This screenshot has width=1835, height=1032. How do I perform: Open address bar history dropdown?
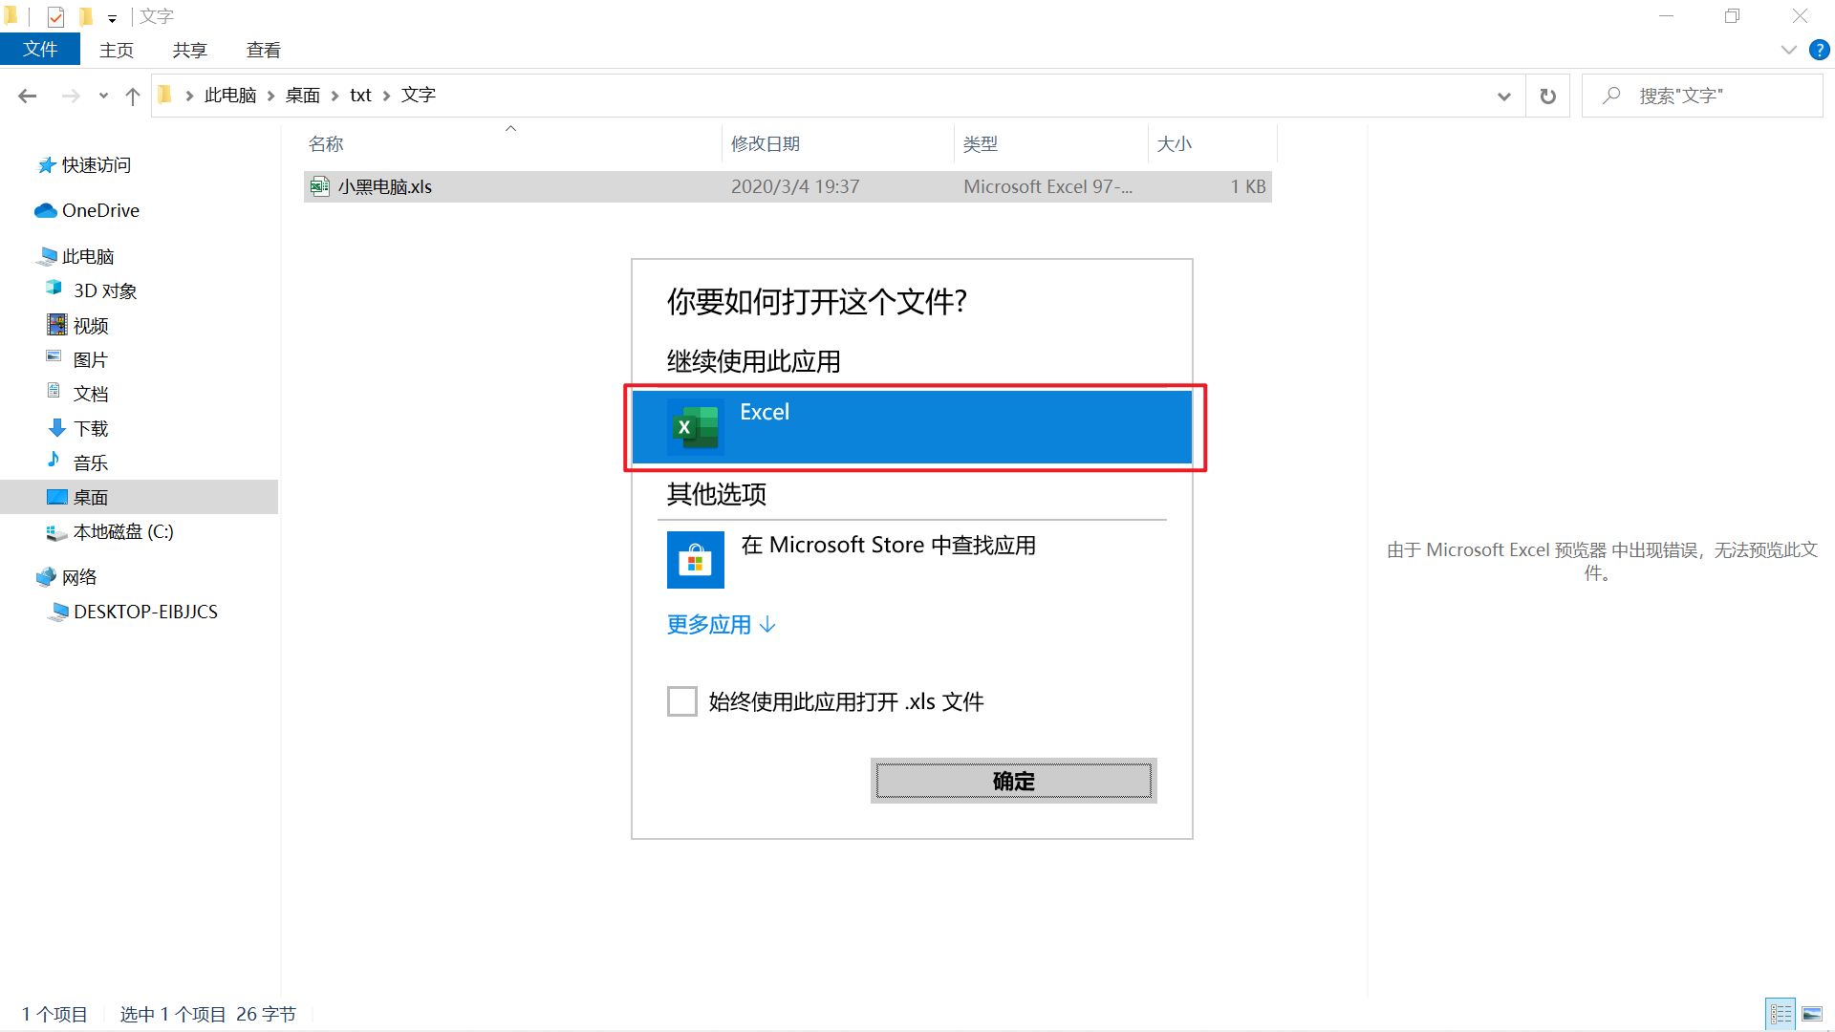tap(1503, 96)
